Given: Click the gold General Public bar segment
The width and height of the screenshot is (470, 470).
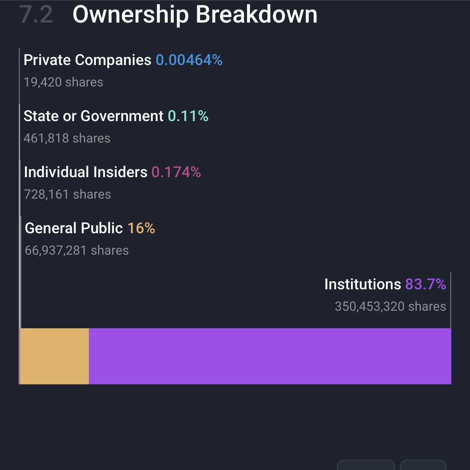Looking at the screenshot, I should coord(54,356).
